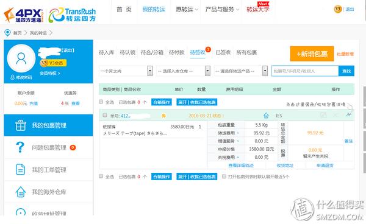Click 首页 in the breadcrumb
Viewport: 366px width, 224px height.
[x=17, y=33]
